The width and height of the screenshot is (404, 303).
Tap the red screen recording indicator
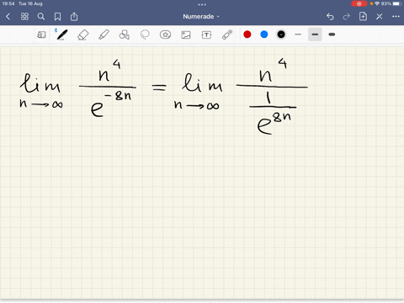pos(359,3)
